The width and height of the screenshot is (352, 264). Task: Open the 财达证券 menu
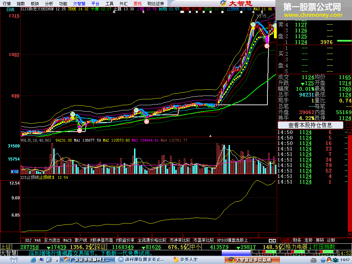point(156,3)
